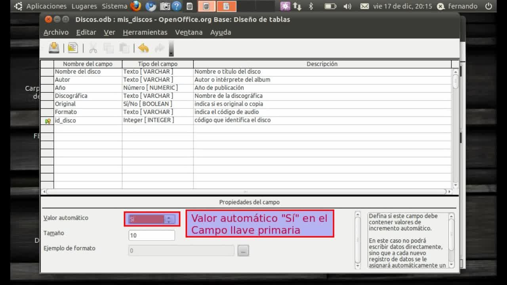Open the Aplicaciones panel menu
Viewport: 507px width, 285px height.
(46, 6)
